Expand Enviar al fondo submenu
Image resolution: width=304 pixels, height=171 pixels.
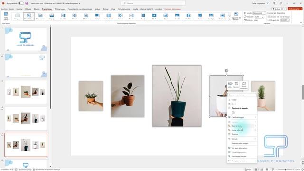coord(242,130)
